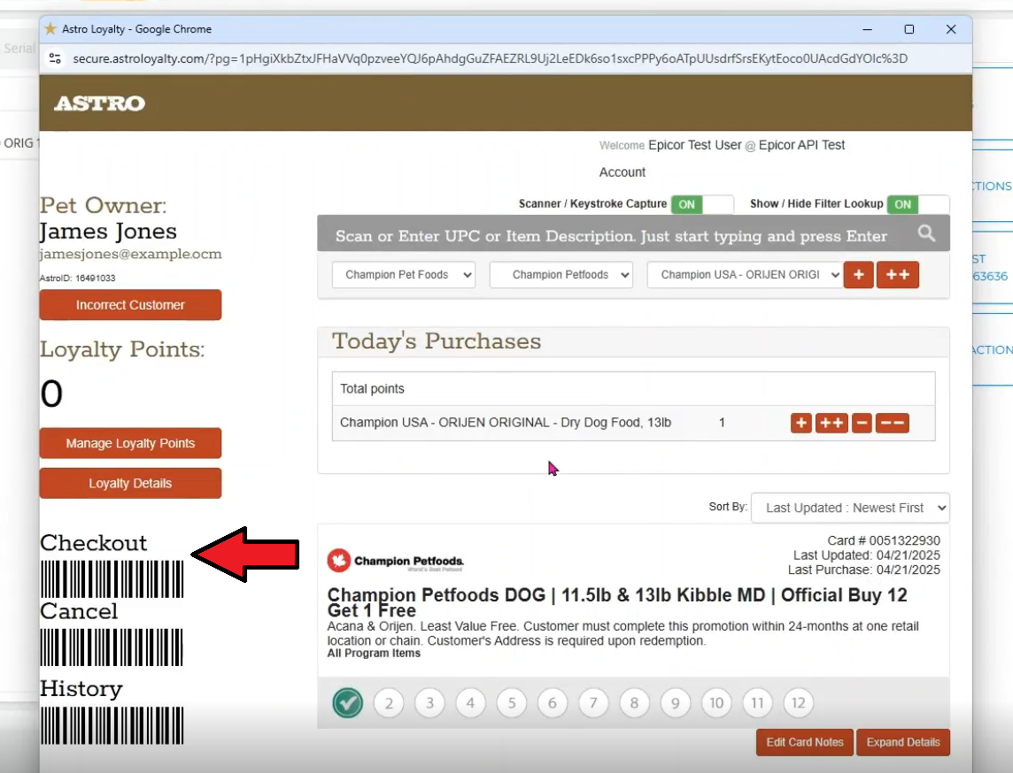Toggle Show / Hide Filter Lookup switch
Screen dimensions: 1013x773
point(917,204)
